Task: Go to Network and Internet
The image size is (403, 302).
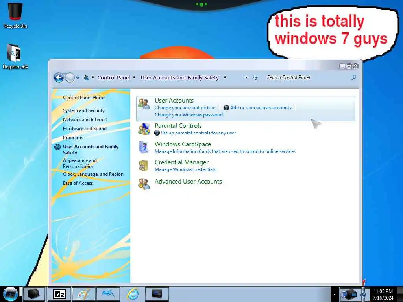Action: tap(85, 120)
